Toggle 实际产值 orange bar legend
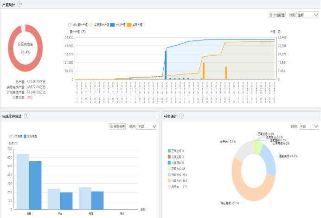Image resolution: width=321 pixels, height=218 pixels. [135, 24]
